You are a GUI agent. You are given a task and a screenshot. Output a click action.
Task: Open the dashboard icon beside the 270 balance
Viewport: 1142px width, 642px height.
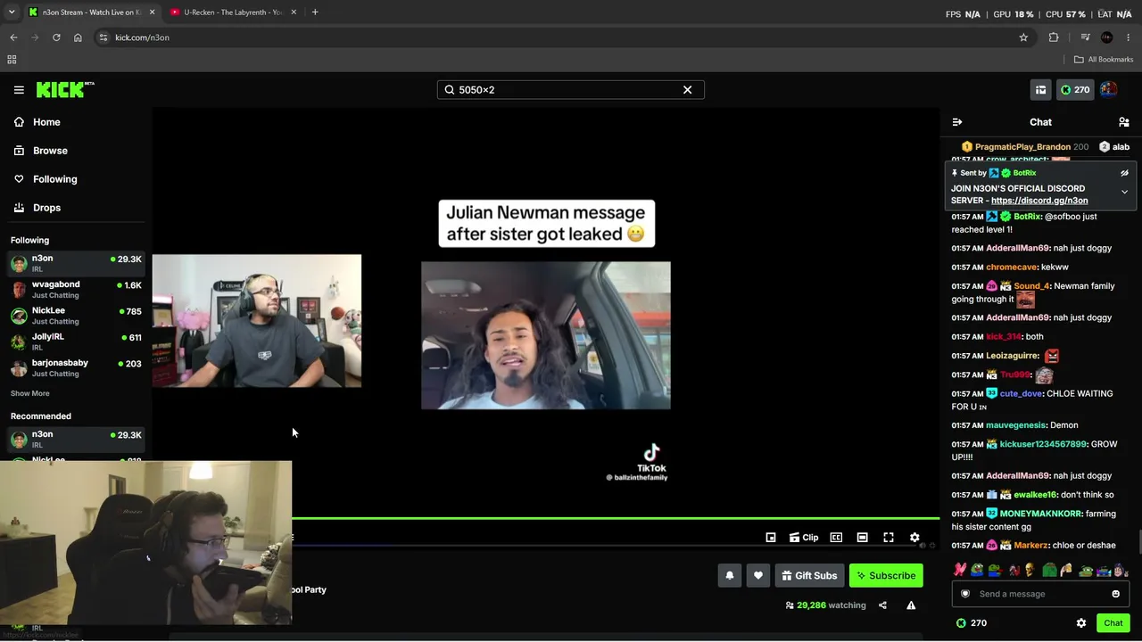(1040, 90)
